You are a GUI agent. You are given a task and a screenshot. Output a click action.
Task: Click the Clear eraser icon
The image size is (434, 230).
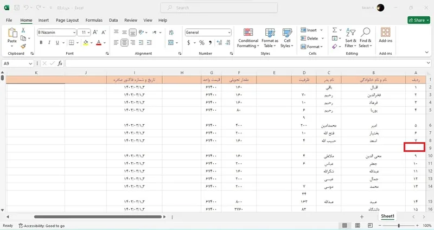(335, 47)
